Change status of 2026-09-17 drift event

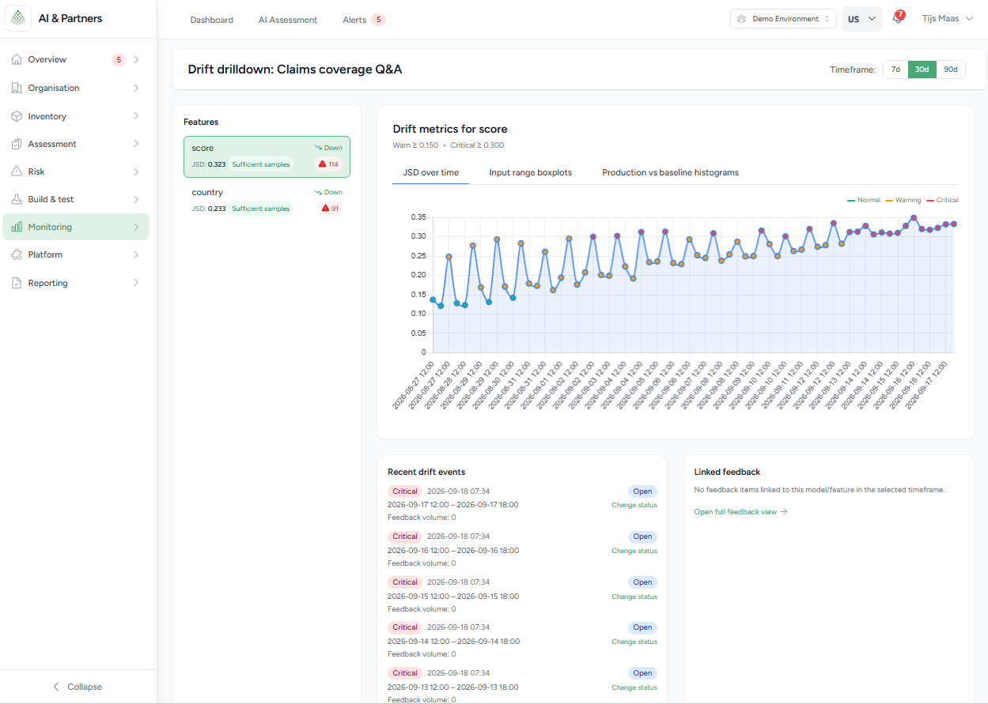tap(634, 505)
